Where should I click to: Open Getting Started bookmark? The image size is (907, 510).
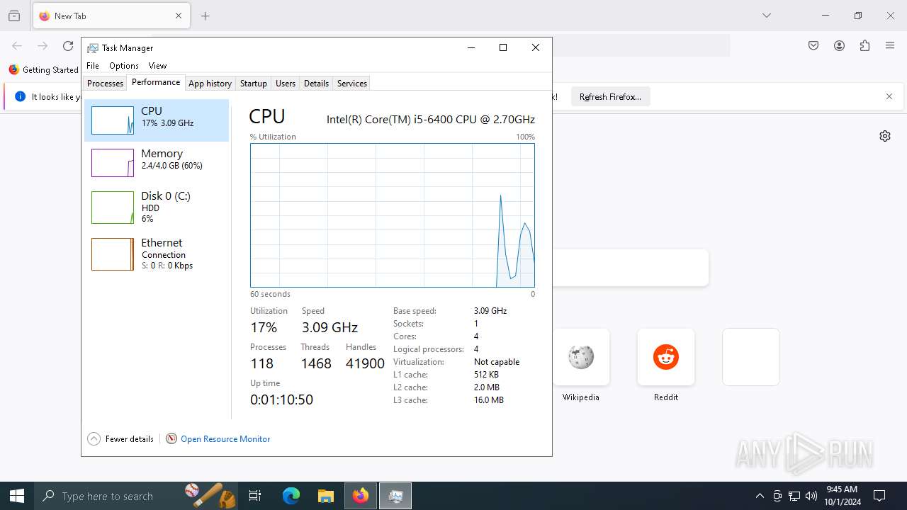click(43, 69)
